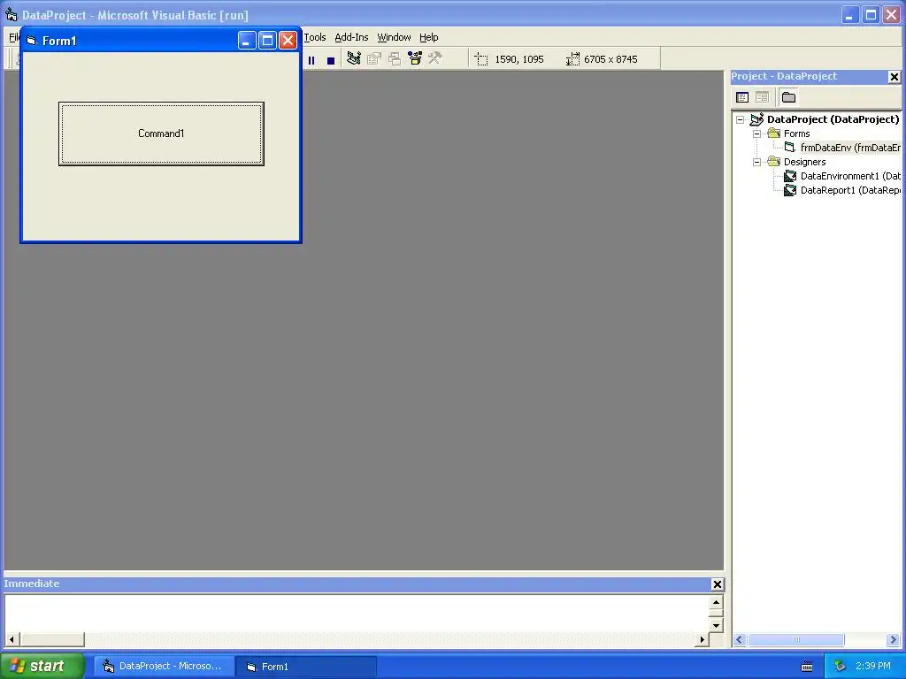
Task: Maximize the Form1 window
Action: pos(267,41)
